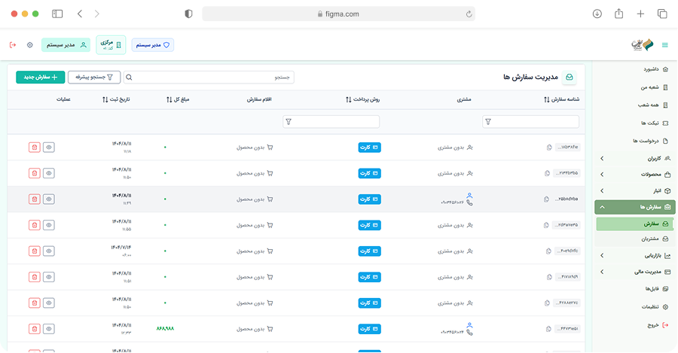This screenshot has width=678, height=353.
Task: Delete the first order using red trash icon
Action: tap(34, 148)
